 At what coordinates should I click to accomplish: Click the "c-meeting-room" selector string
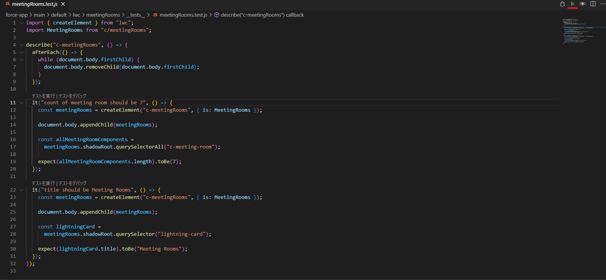coord(191,147)
